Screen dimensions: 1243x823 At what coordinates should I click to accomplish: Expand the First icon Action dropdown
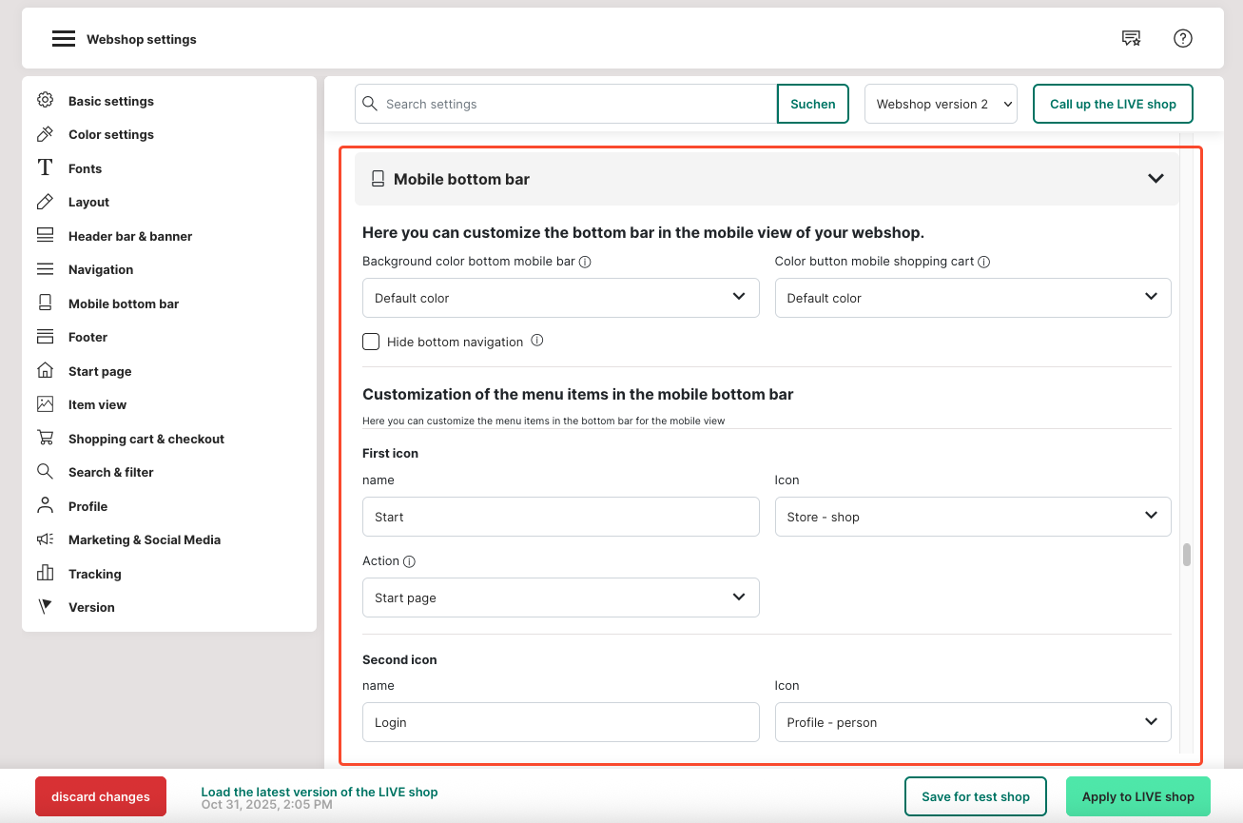point(560,598)
